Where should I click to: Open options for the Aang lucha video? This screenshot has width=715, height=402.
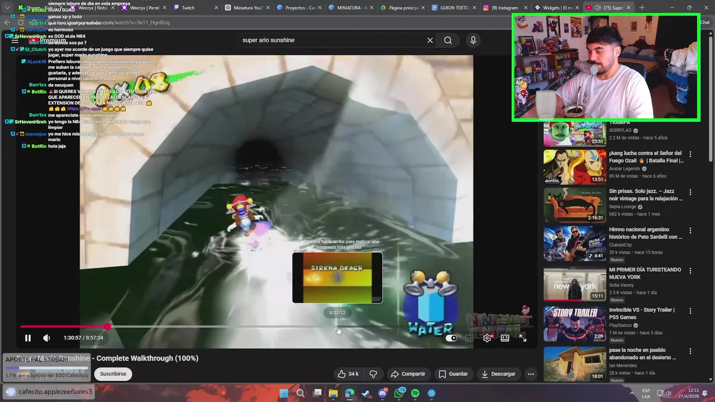point(690,154)
